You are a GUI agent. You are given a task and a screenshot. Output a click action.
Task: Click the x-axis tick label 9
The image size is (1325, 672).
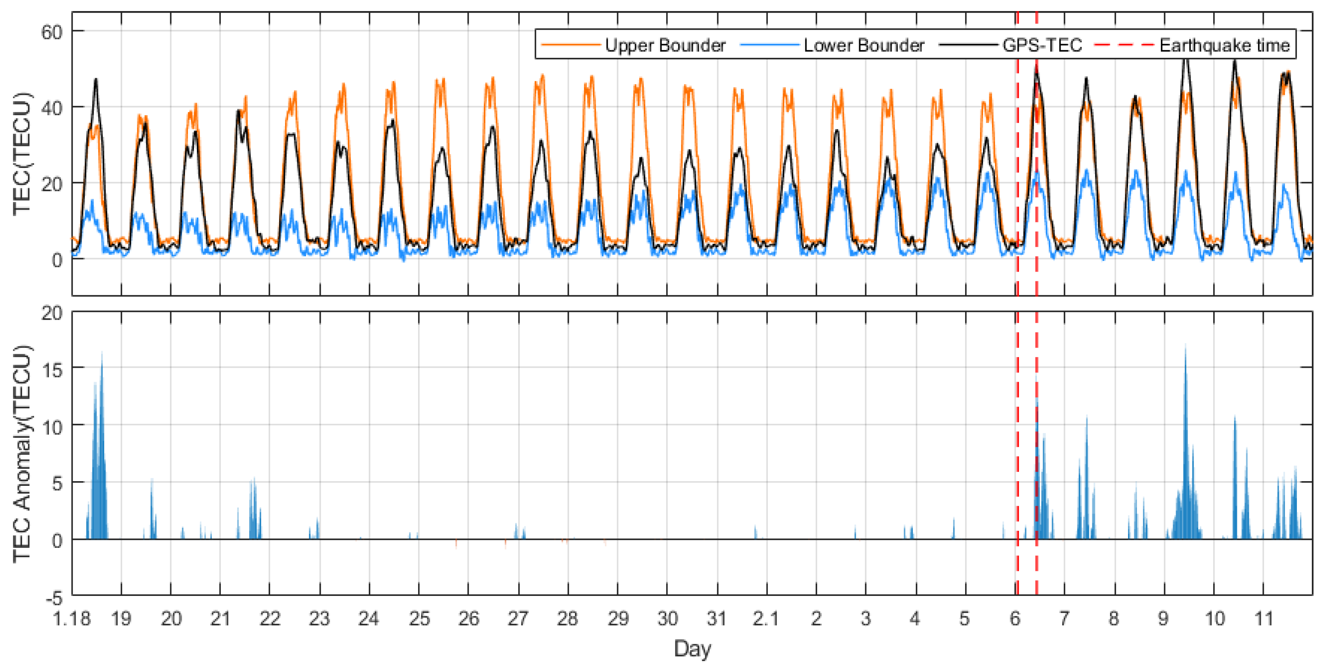pos(1163,618)
